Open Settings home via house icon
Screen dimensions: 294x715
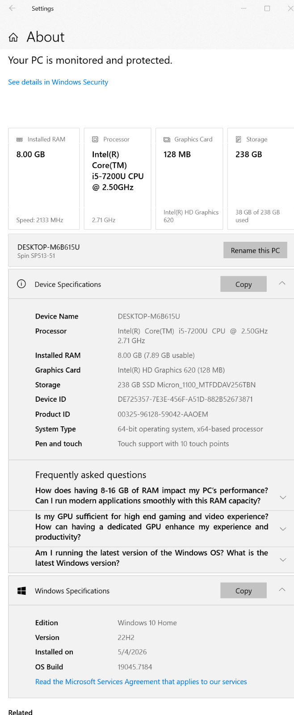(x=13, y=37)
